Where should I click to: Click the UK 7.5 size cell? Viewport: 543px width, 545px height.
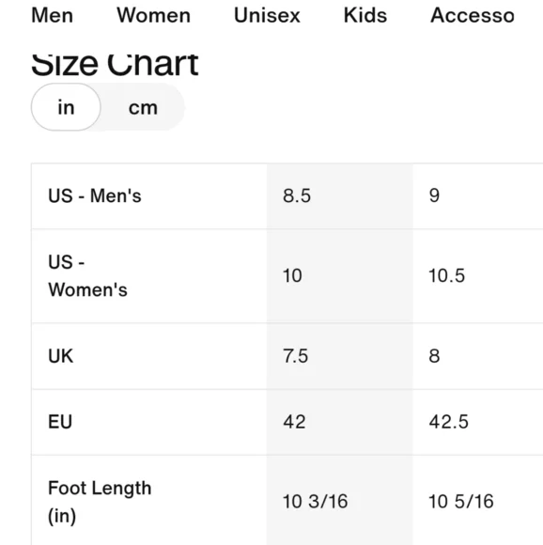[x=340, y=356]
